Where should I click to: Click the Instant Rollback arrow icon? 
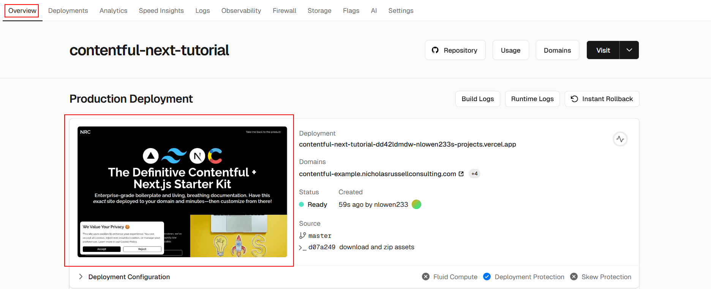click(574, 99)
